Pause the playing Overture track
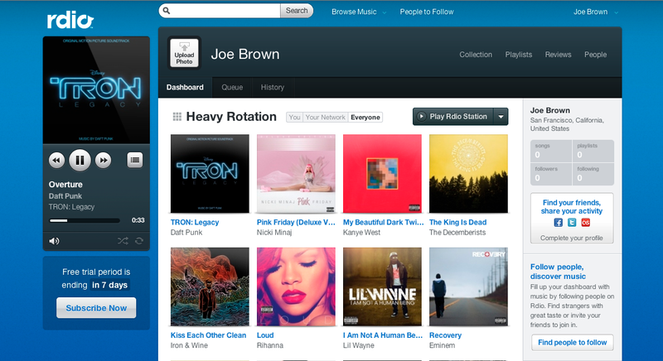 point(80,160)
